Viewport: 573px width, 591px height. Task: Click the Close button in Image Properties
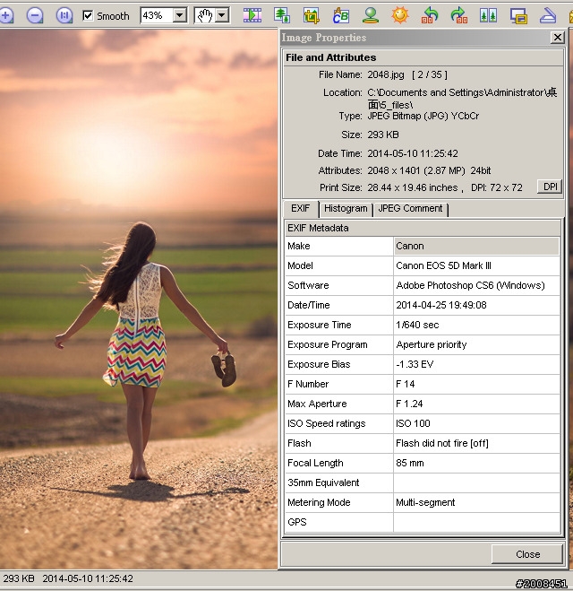(x=527, y=554)
